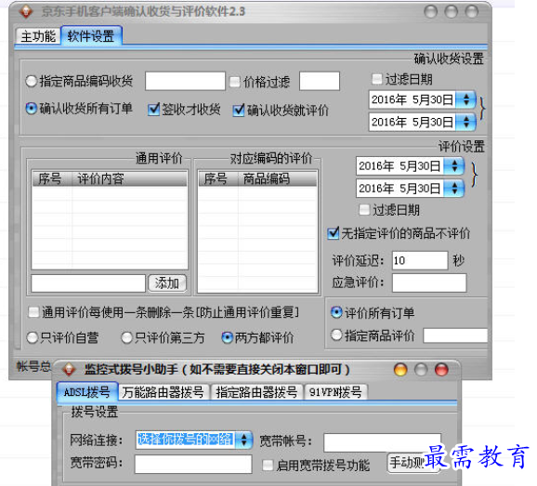
Task: Open the 指定路由器拨号 tab
Action: 256,392
